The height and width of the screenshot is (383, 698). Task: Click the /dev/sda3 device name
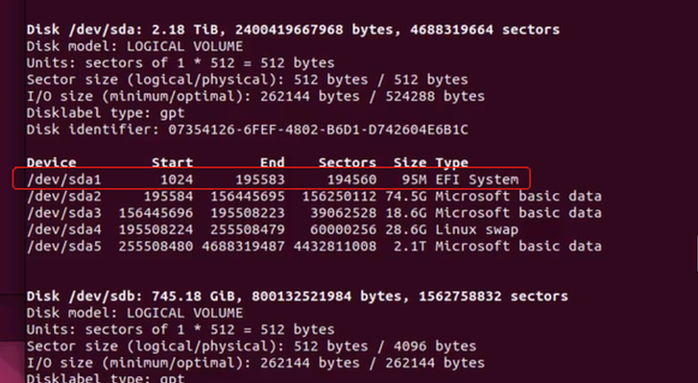[x=64, y=213]
